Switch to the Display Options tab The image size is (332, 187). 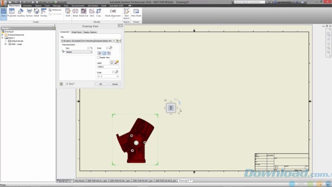coord(90,32)
